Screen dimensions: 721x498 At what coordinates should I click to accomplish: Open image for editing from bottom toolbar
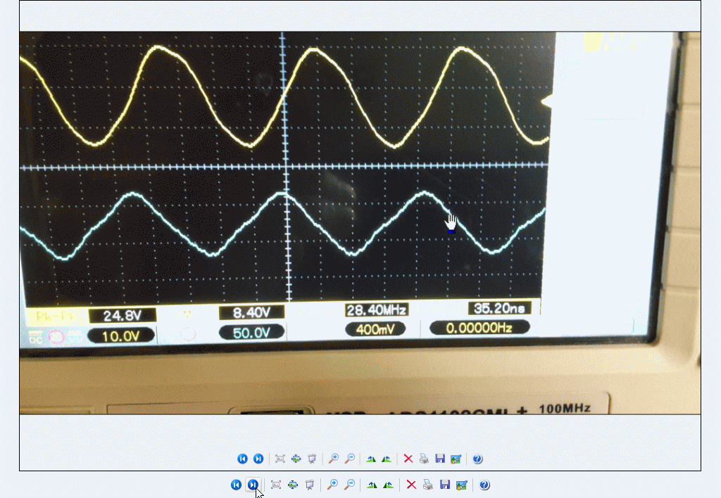[462, 485]
